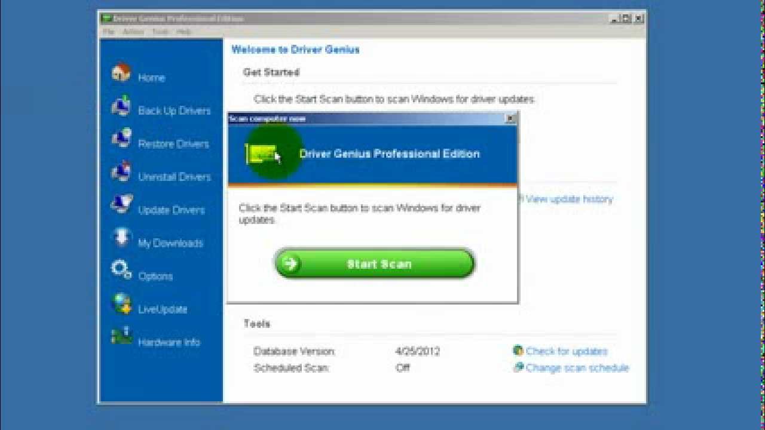
Task: Click the Scheduled Scan Off value
Action: click(x=403, y=368)
